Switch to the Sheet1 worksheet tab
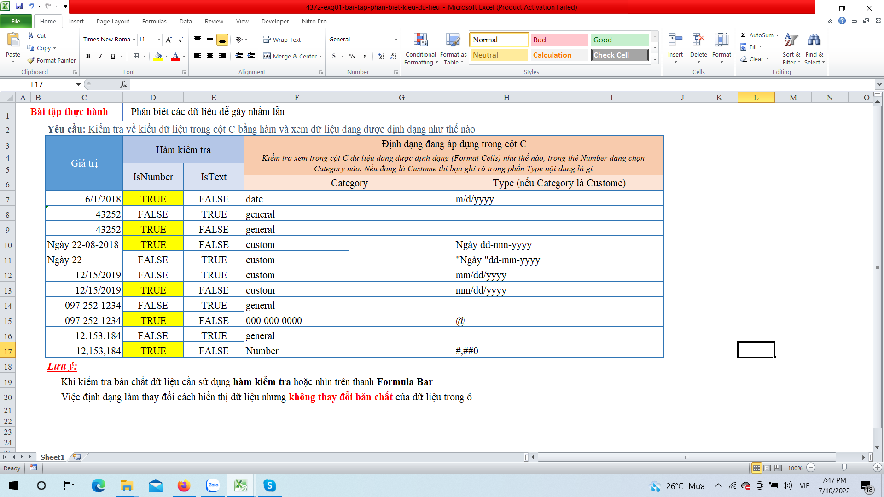 (x=52, y=457)
